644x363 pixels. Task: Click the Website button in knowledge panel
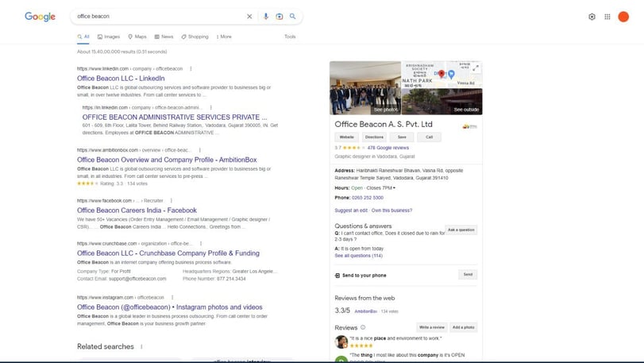tap(347, 137)
